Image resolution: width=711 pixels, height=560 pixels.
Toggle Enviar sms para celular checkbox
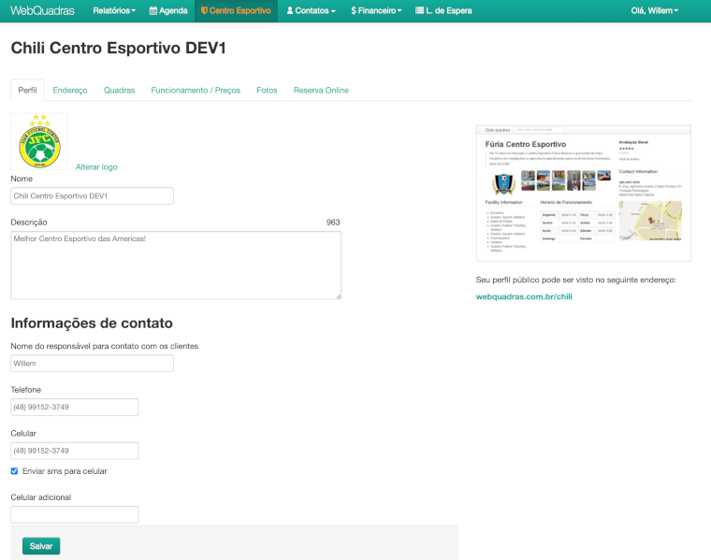click(x=14, y=471)
